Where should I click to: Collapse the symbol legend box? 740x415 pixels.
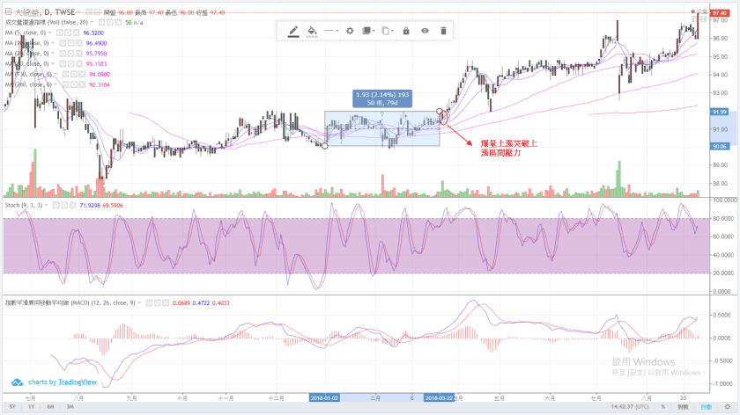coord(8,12)
